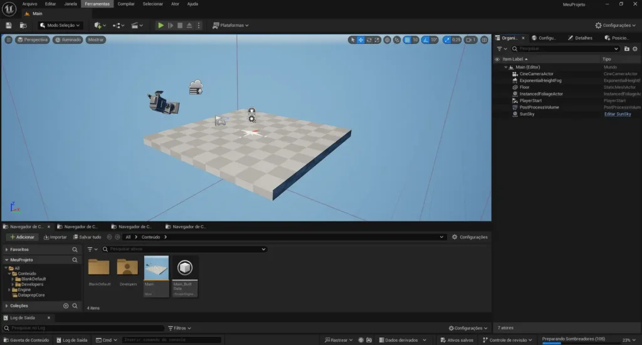Expand the Engine folder in tree
The height and width of the screenshot is (345, 642).
coord(9,290)
